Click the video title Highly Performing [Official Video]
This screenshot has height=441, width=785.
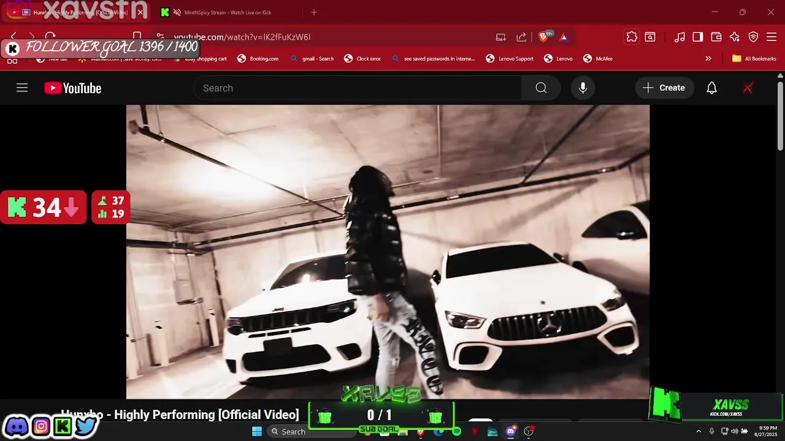206,415
